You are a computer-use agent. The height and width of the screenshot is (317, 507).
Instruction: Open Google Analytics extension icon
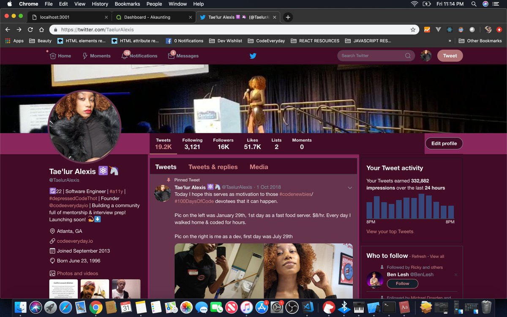click(x=427, y=30)
